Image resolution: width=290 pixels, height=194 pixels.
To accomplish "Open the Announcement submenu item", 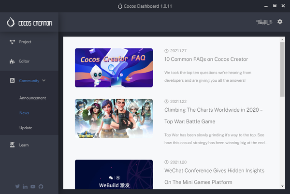I will [32, 98].
